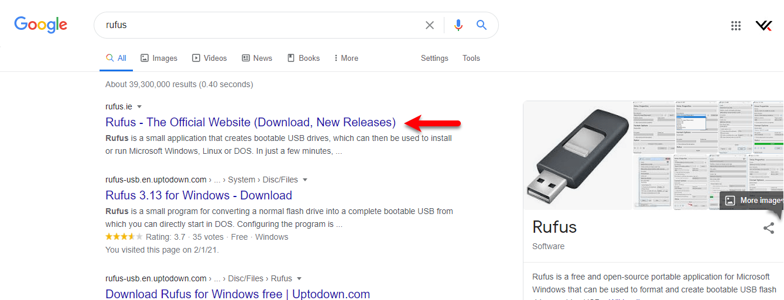This screenshot has width=784, height=300.
Task: Switch to the Images tab
Action: [159, 58]
